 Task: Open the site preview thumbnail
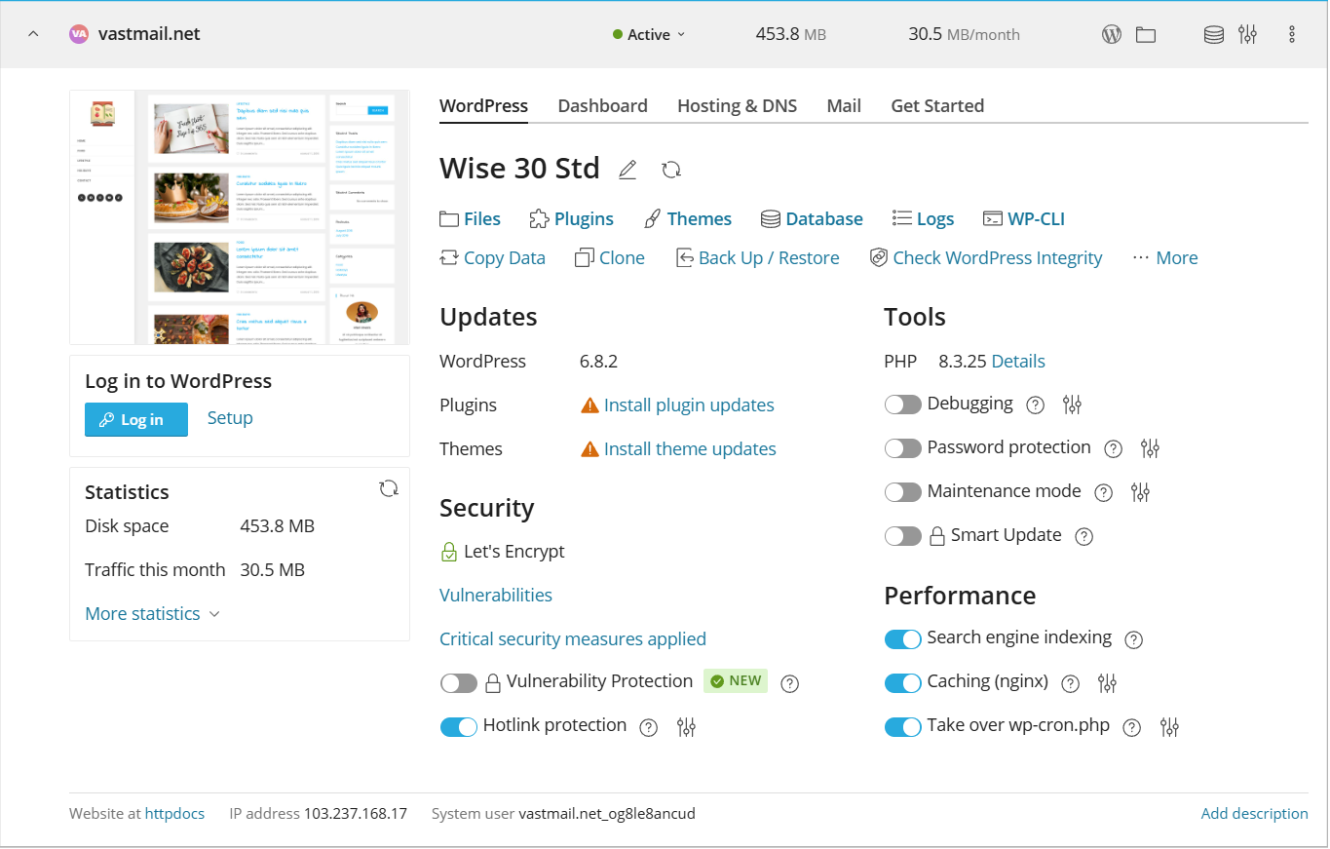tap(240, 217)
